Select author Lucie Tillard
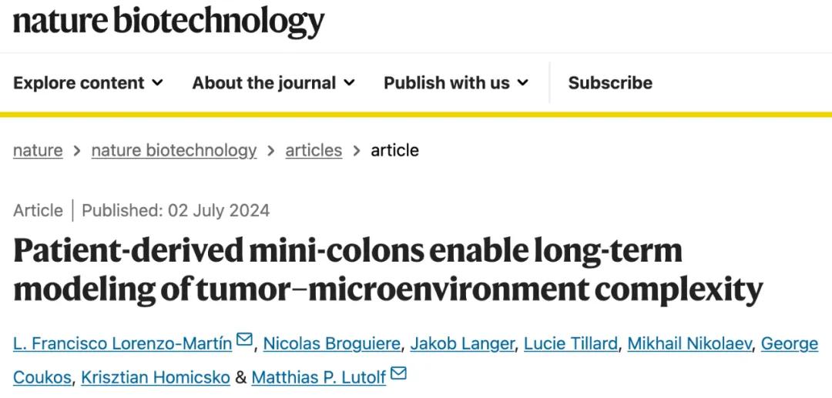The width and height of the screenshot is (832, 398). [570, 343]
